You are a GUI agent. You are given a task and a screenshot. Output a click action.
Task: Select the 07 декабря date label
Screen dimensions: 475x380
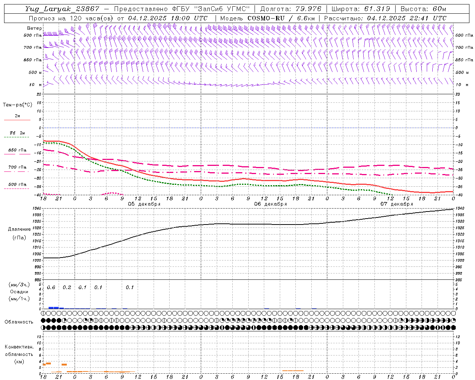tap(397, 204)
